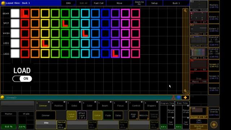Viewport: 231px width, 130px height.
Task: Select the SPOT row orange cell
Action: [35, 23]
